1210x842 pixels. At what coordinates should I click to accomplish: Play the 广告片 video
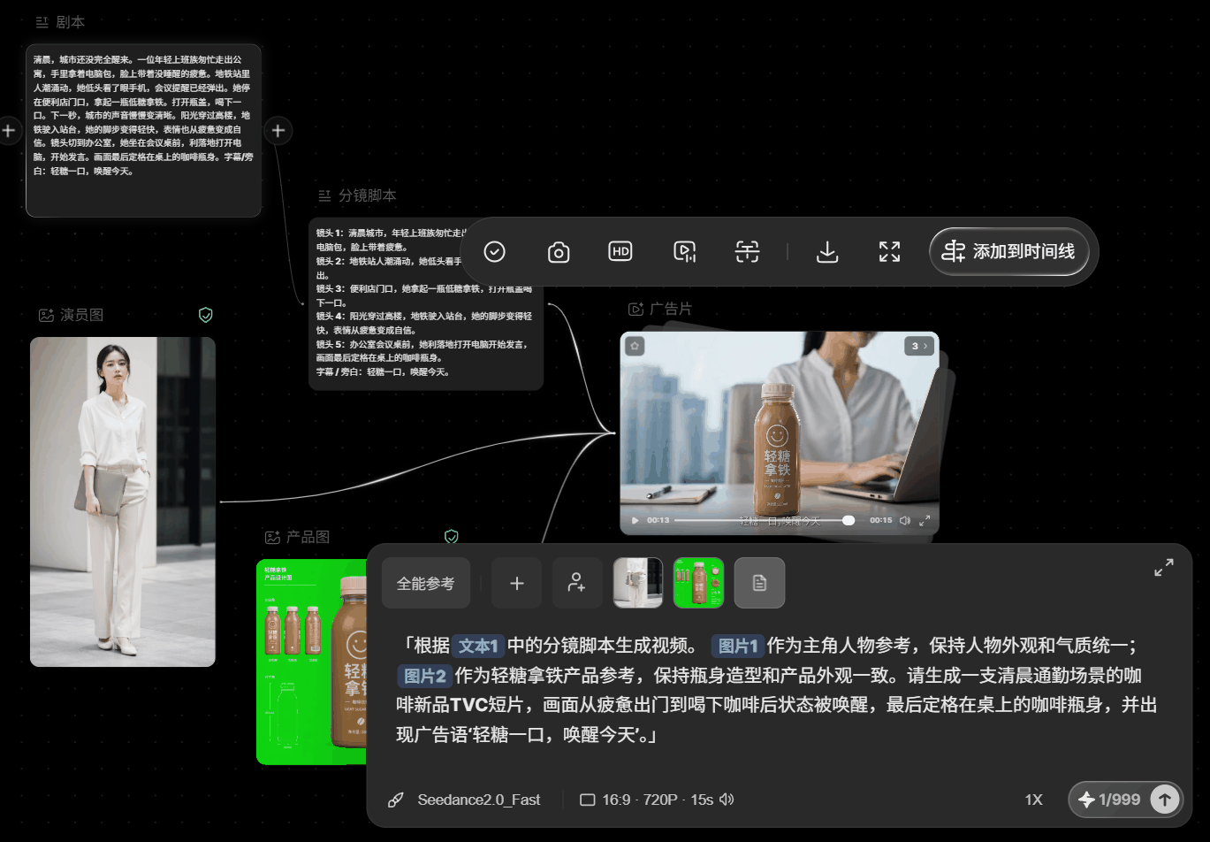tap(635, 520)
